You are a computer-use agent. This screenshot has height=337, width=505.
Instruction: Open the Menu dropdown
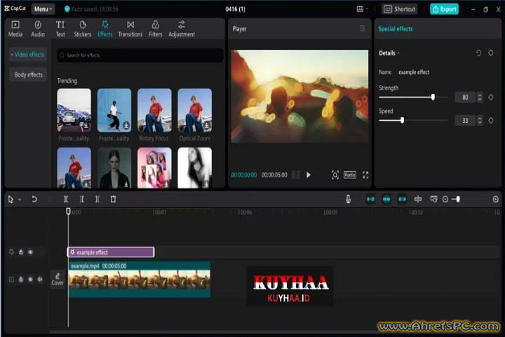coord(43,9)
